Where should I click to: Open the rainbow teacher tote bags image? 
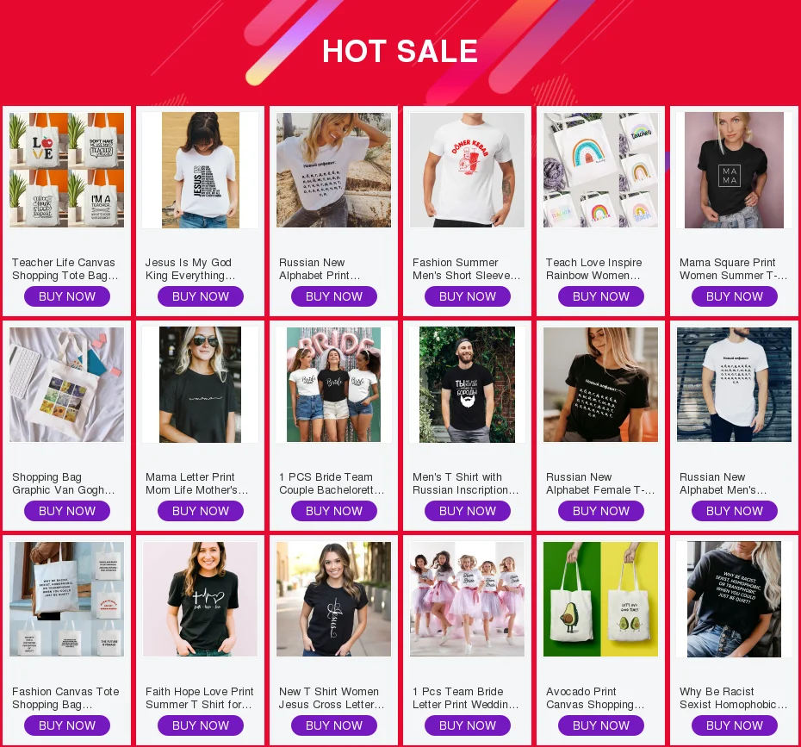click(x=601, y=170)
